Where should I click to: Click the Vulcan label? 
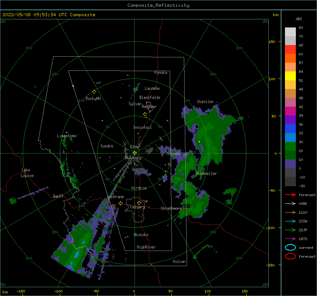coord(179,261)
